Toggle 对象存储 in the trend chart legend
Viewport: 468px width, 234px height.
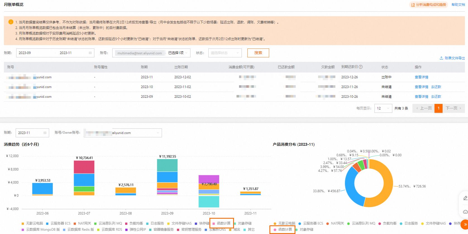tap(243, 223)
